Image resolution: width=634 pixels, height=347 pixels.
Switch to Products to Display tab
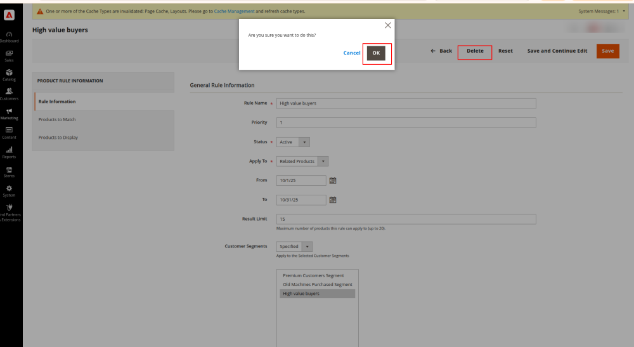click(x=58, y=137)
